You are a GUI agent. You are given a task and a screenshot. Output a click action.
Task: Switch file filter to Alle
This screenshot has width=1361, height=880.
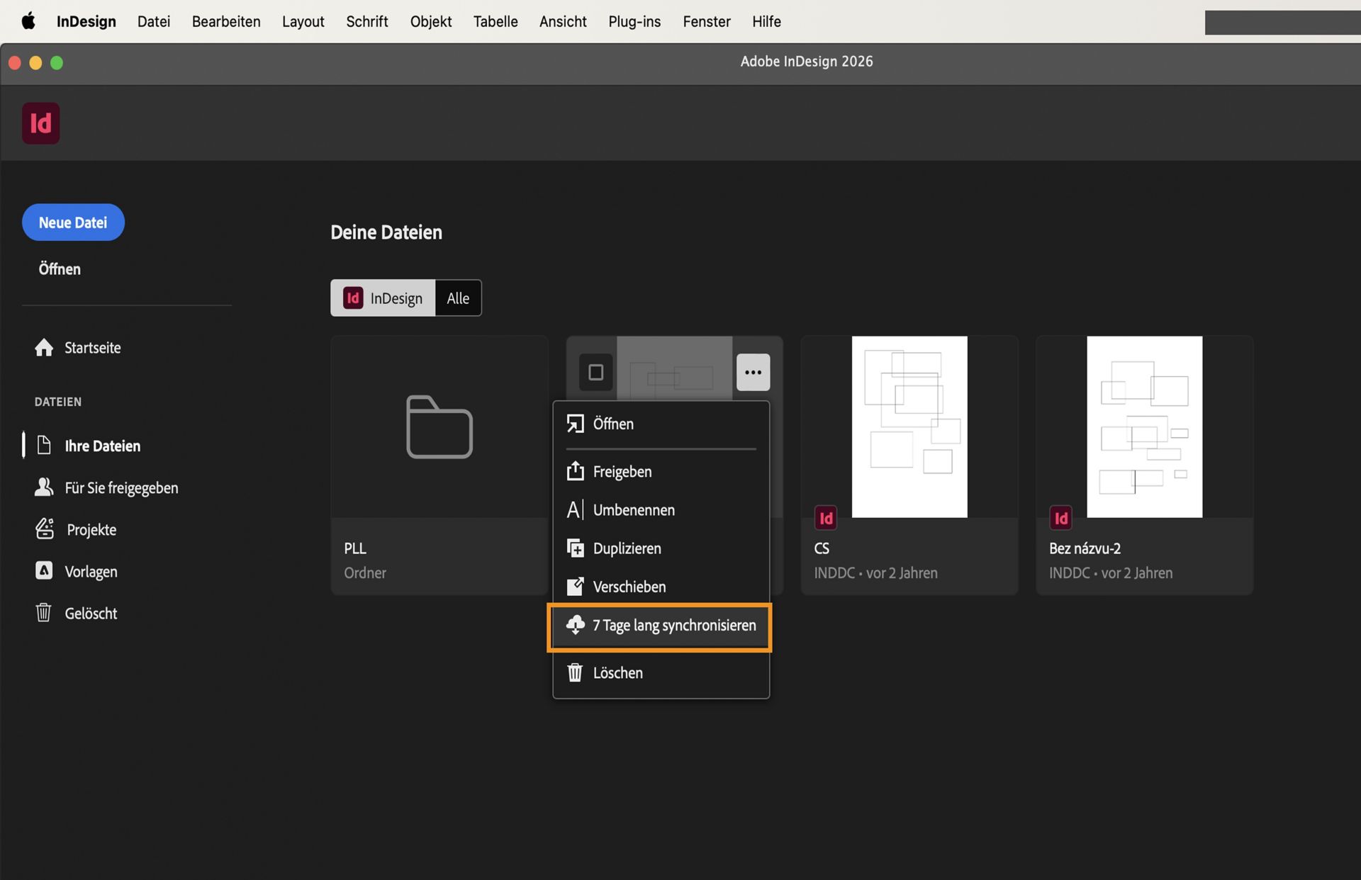457,298
